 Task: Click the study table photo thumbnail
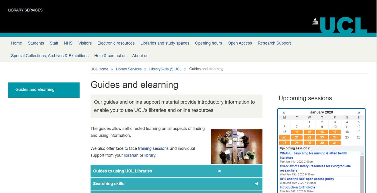pyautogui.click(x=237, y=146)
